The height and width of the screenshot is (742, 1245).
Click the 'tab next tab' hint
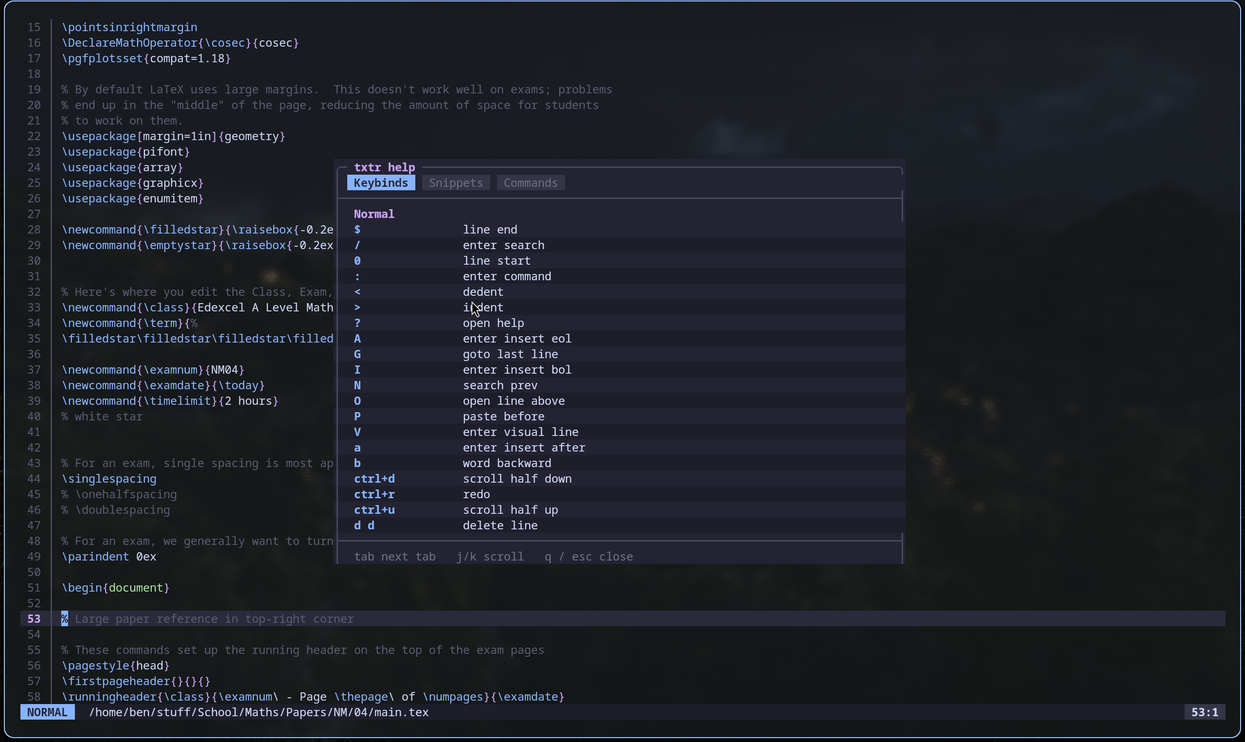tap(395, 557)
